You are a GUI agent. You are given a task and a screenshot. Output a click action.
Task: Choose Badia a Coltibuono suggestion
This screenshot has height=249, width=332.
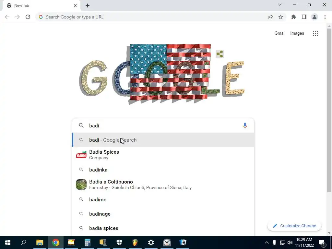point(163,184)
